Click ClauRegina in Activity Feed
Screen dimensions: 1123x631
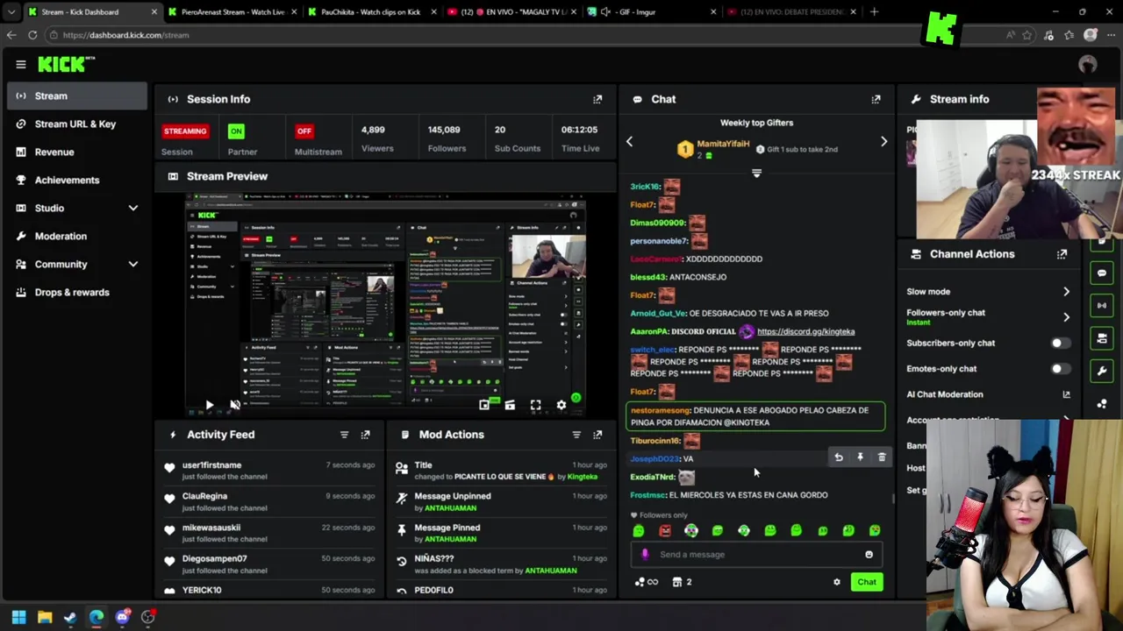(x=204, y=496)
